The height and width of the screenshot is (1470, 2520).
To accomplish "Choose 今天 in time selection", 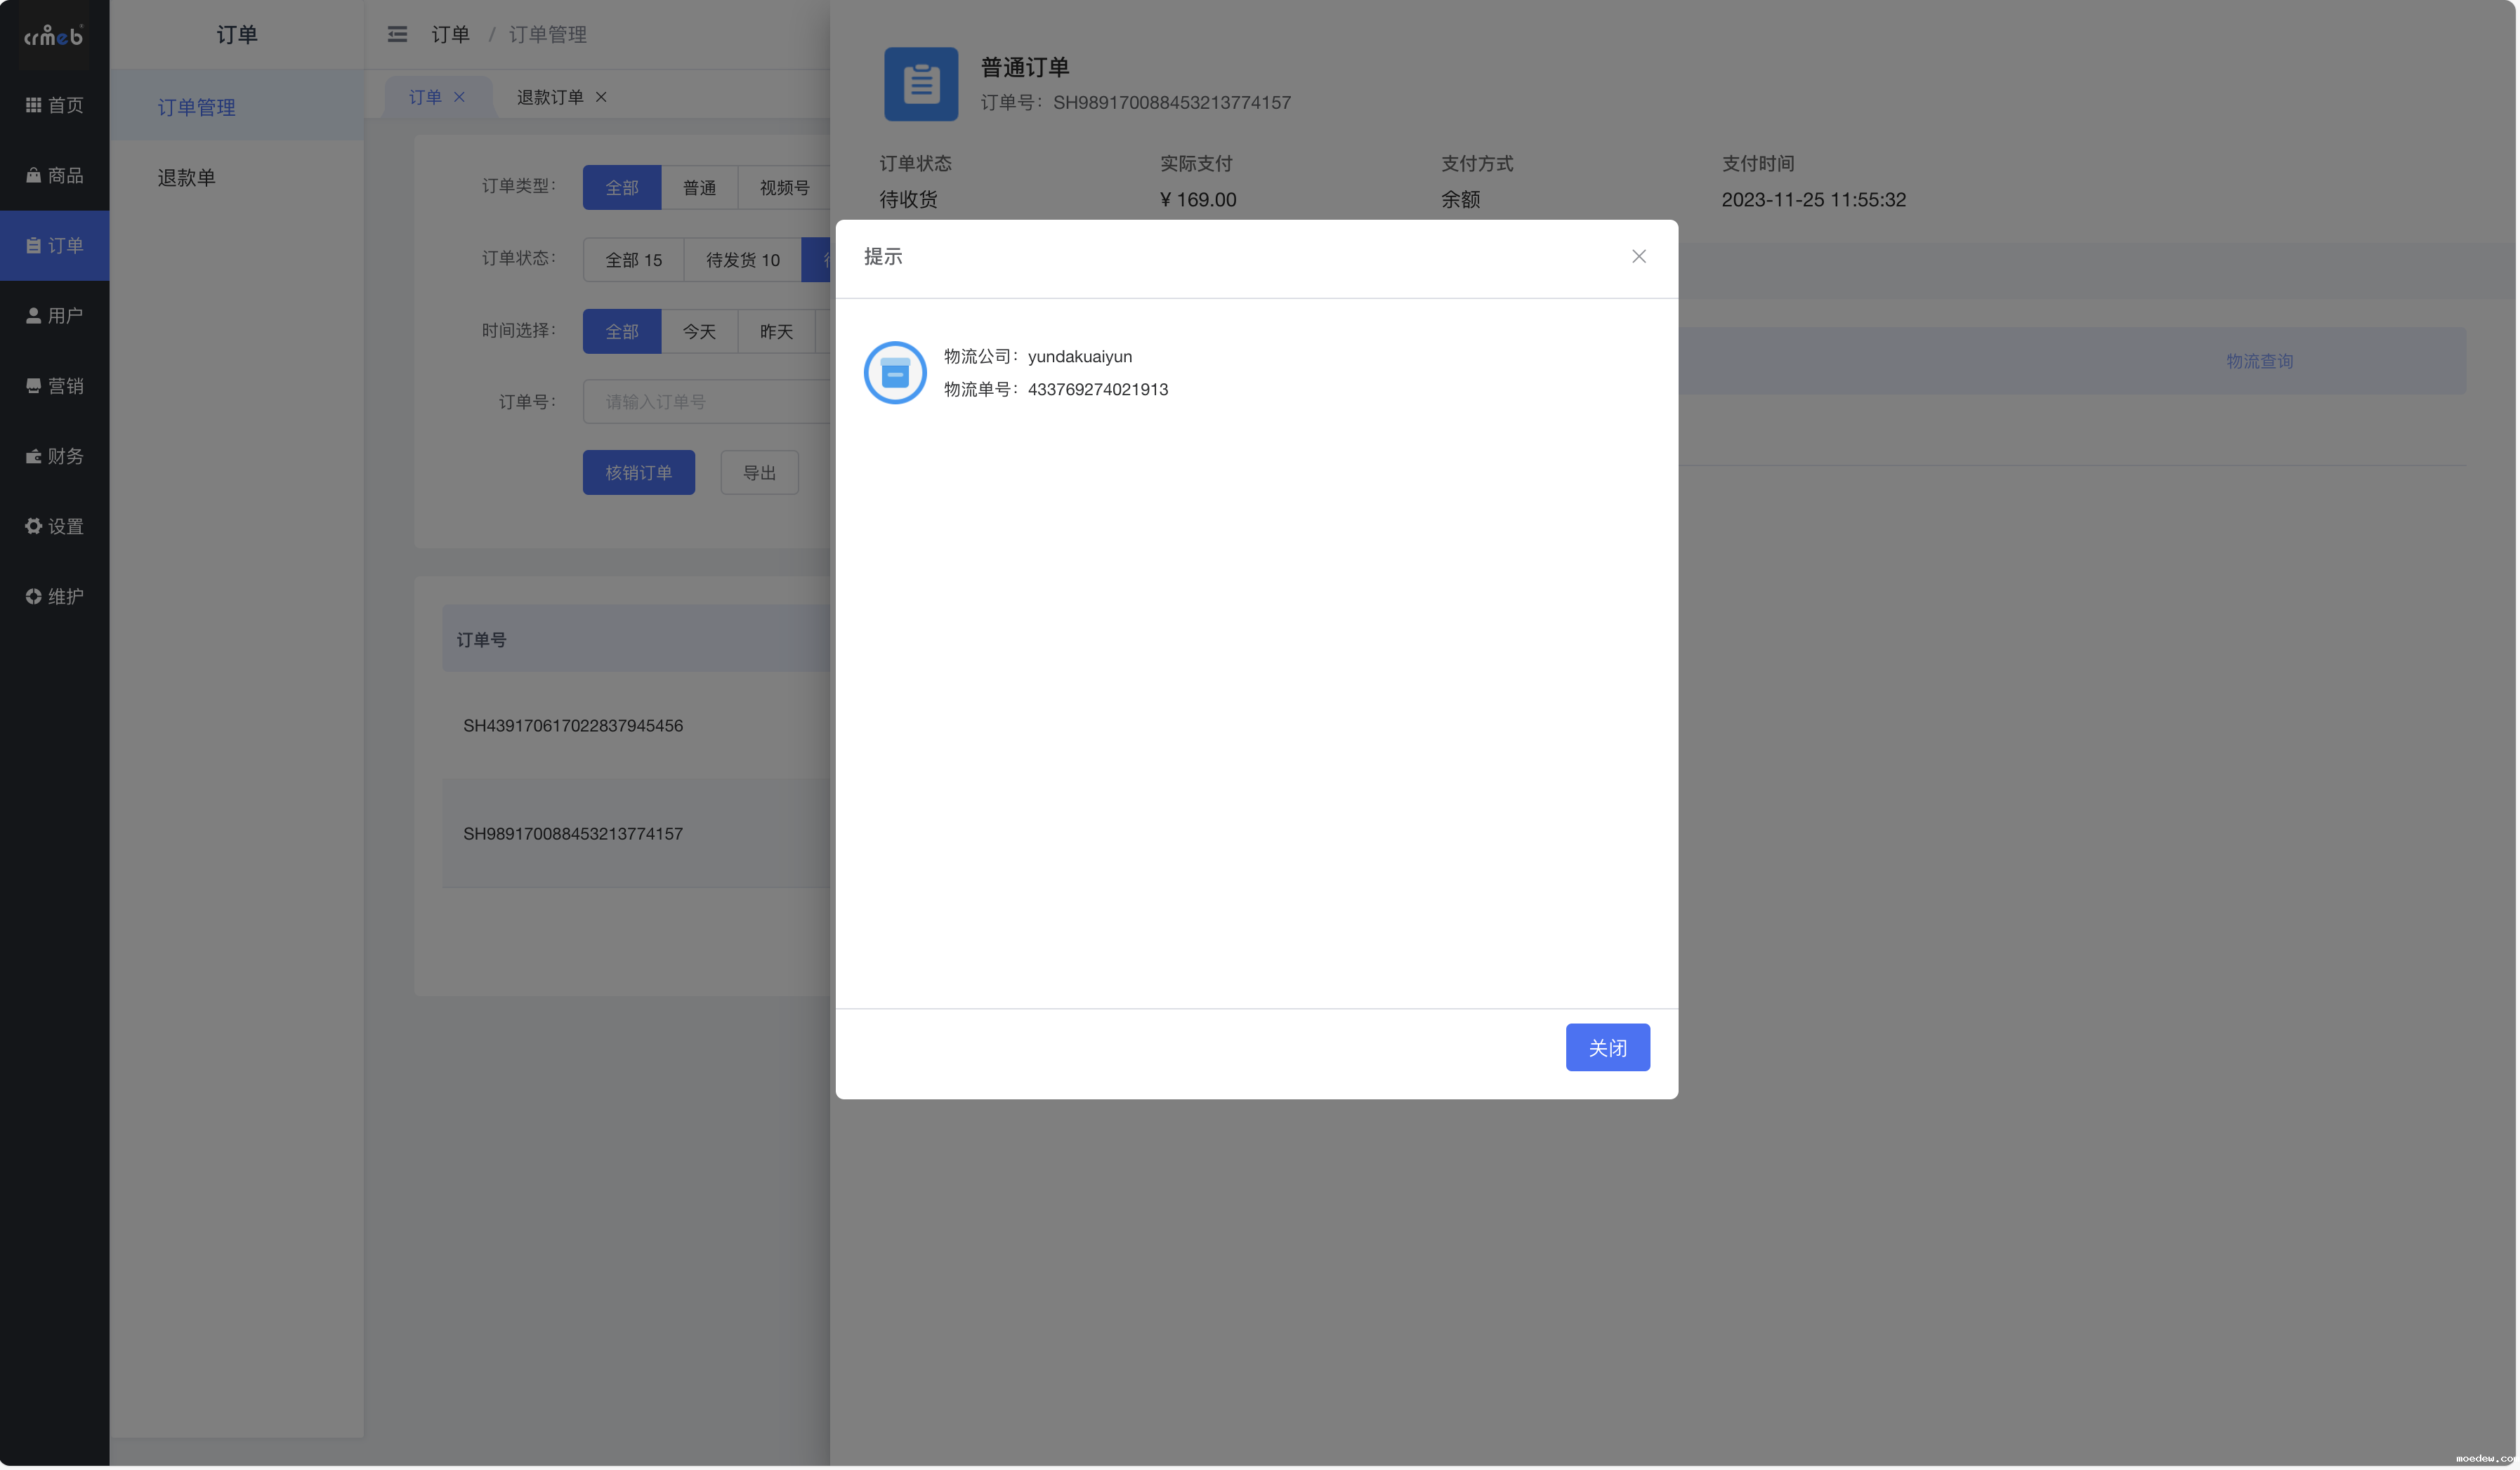I will [x=699, y=332].
